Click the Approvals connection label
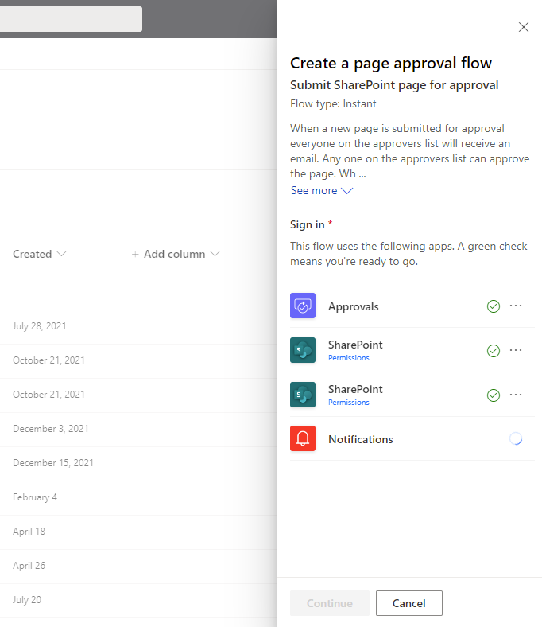Screen dimensions: 542x627 (x=353, y=306)
